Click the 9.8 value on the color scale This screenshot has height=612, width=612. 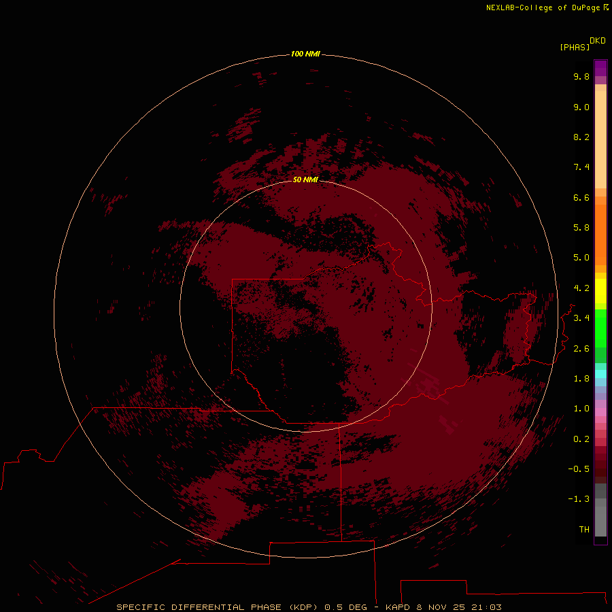click(x=581, y=76)
